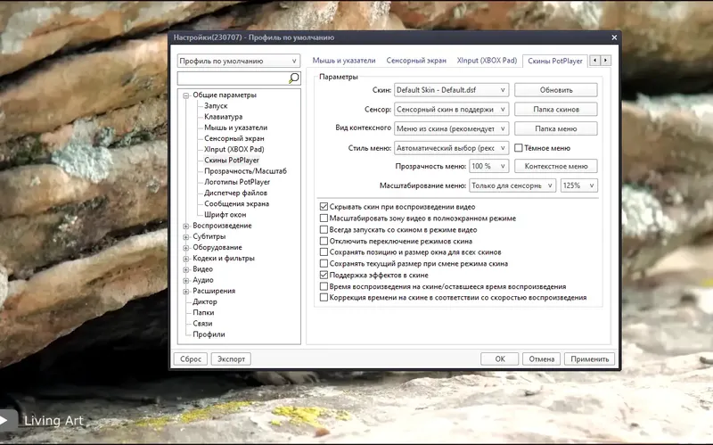Uncheck Поддержка эффектов в скине
The height and width of the screenshot is (445, 713).
(x=324, y=275)
